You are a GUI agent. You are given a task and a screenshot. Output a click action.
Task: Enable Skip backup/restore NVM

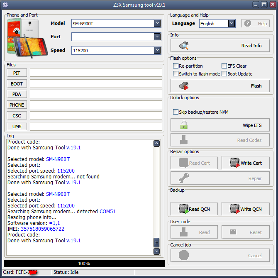click(x=176, y=112)
